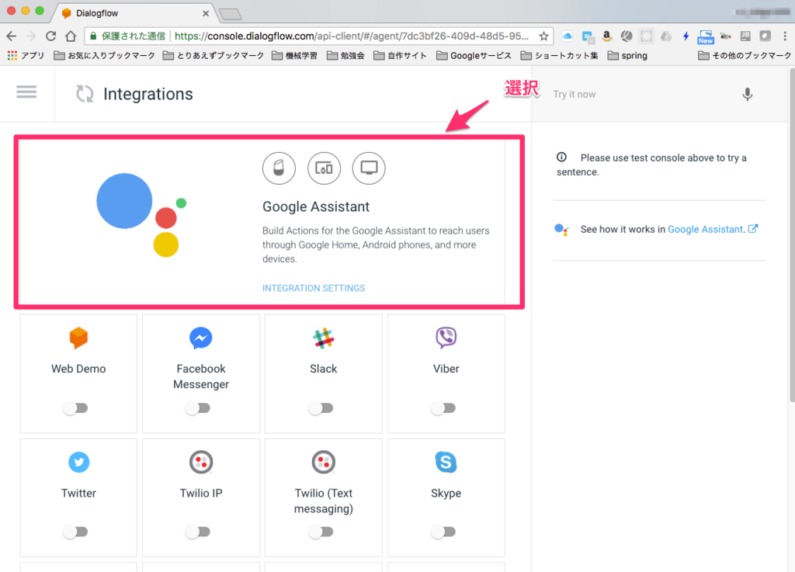Image resolution: width=795 pixels, height=572 pixels.
Task: Enable the Facebook Messenger toggle
Action: click(x=198, y=407)
